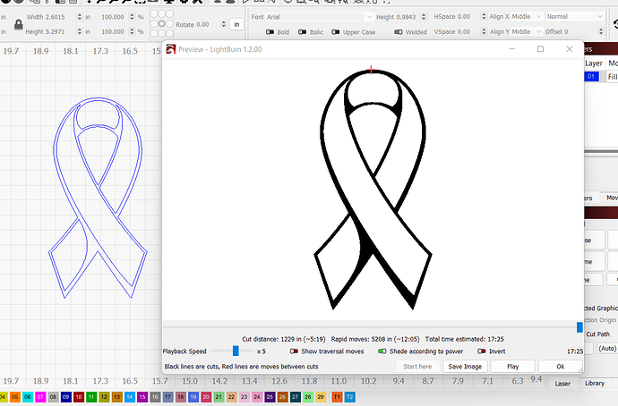Select the center anchor point dot
The height and width of the screenshot is (406, 618).
[161, 23]
